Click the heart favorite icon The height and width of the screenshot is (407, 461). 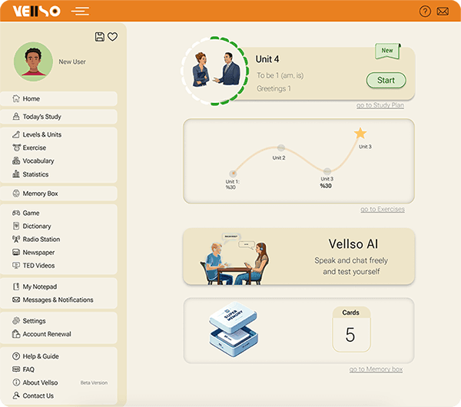click(112, 37)
